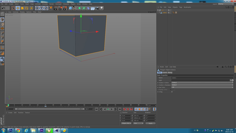Viewport: 236px width, 133px height.
Task: Open the deformer objects icon
Action: point(88,8)
